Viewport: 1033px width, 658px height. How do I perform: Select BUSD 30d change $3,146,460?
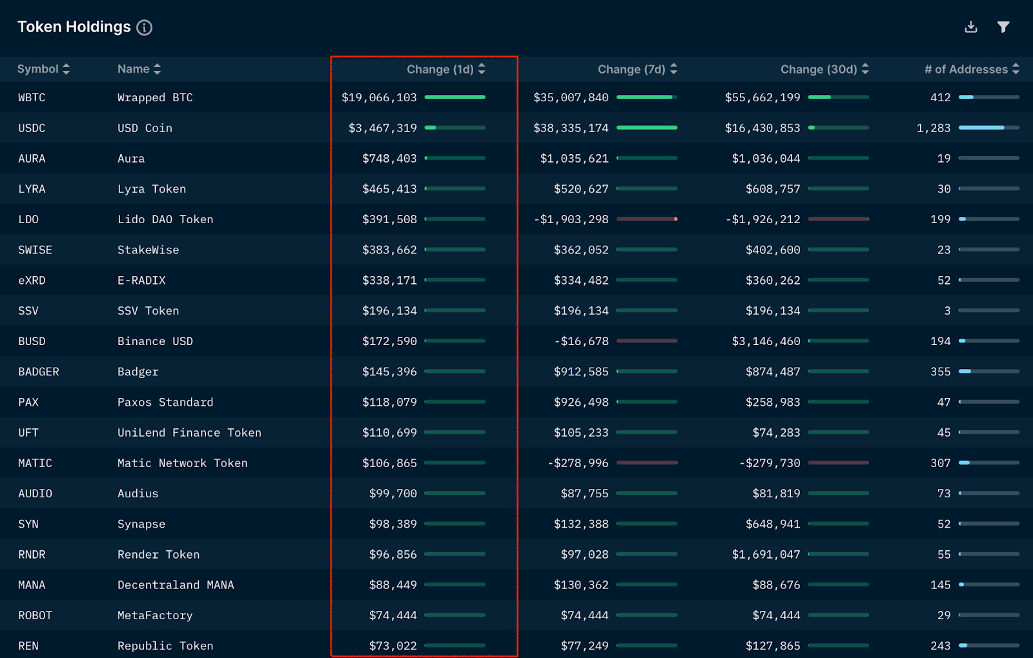click(766, 341)
